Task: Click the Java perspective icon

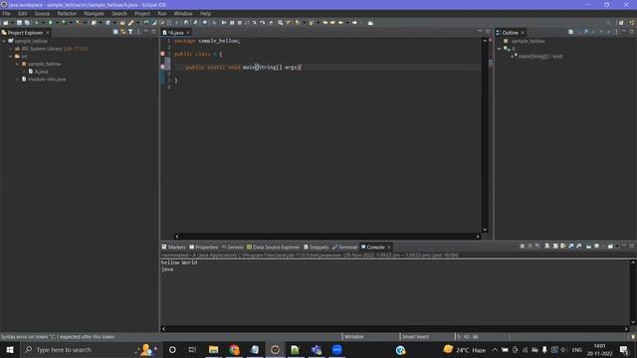Action: (632, 23)
